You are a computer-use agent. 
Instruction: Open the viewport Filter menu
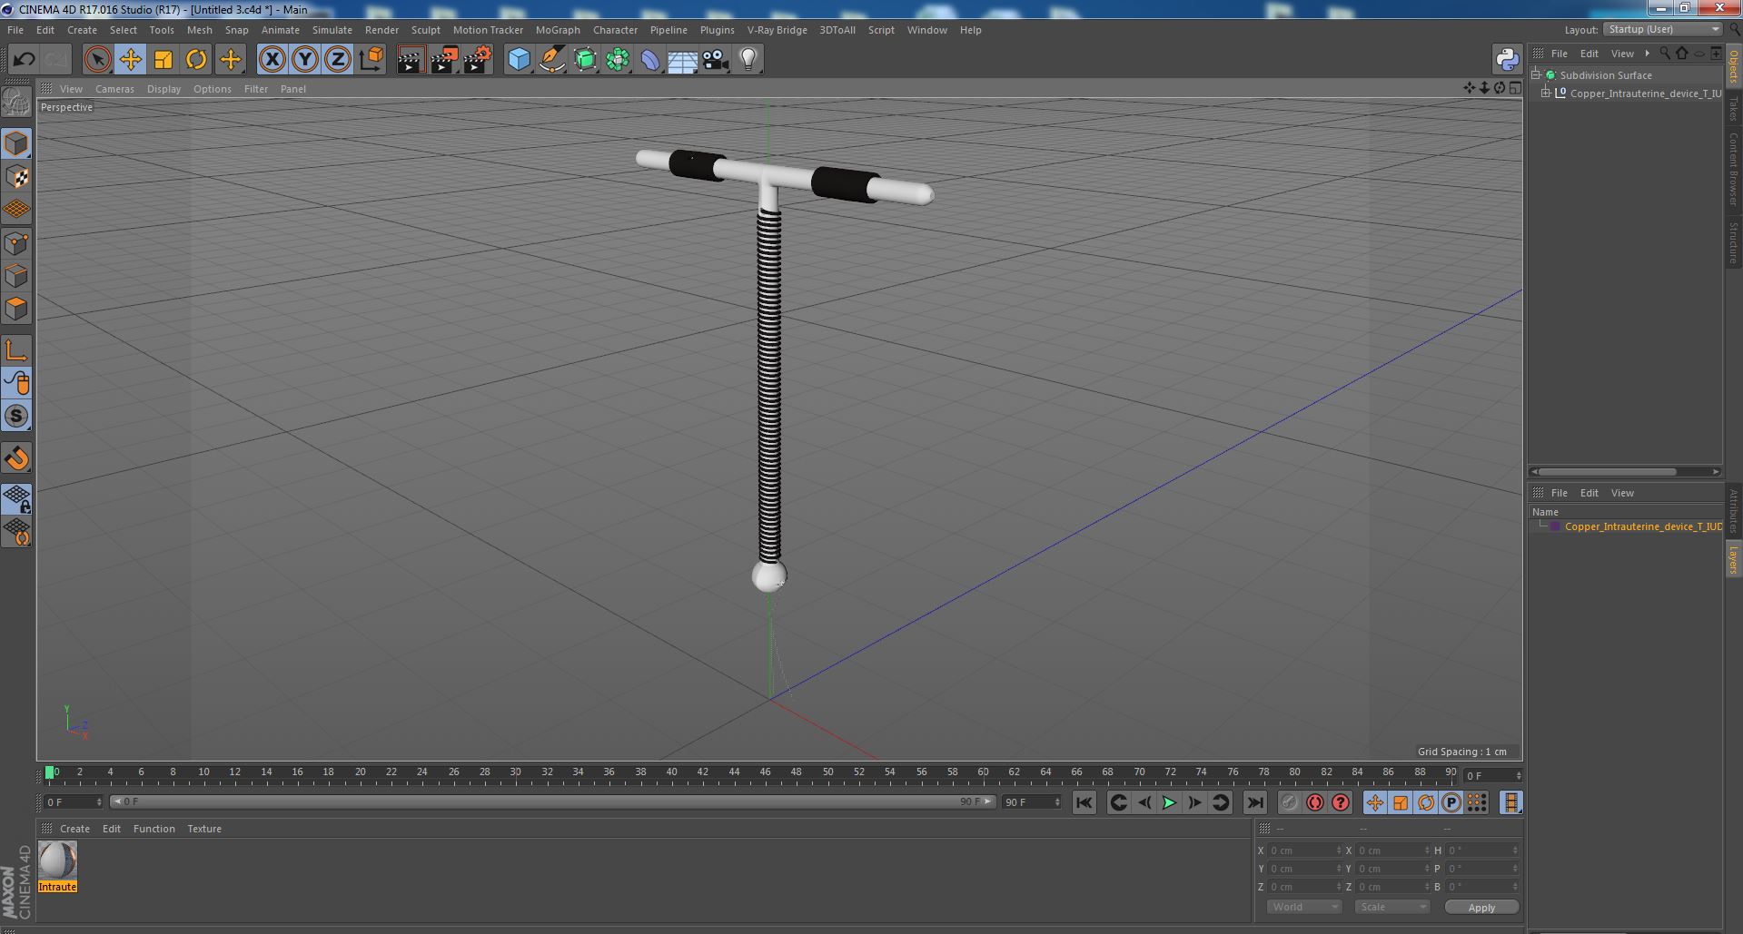point(256,89)
